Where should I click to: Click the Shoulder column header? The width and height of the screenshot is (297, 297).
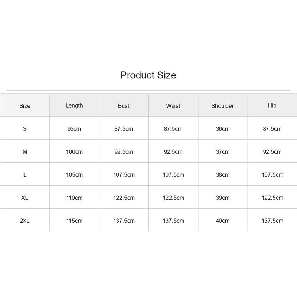[222, 106]
